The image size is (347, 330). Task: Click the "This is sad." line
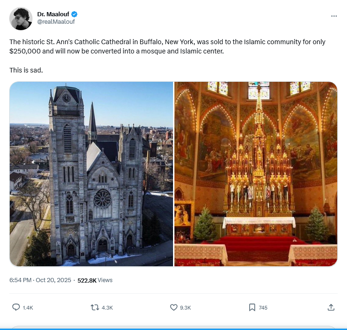tap(26, 70)
